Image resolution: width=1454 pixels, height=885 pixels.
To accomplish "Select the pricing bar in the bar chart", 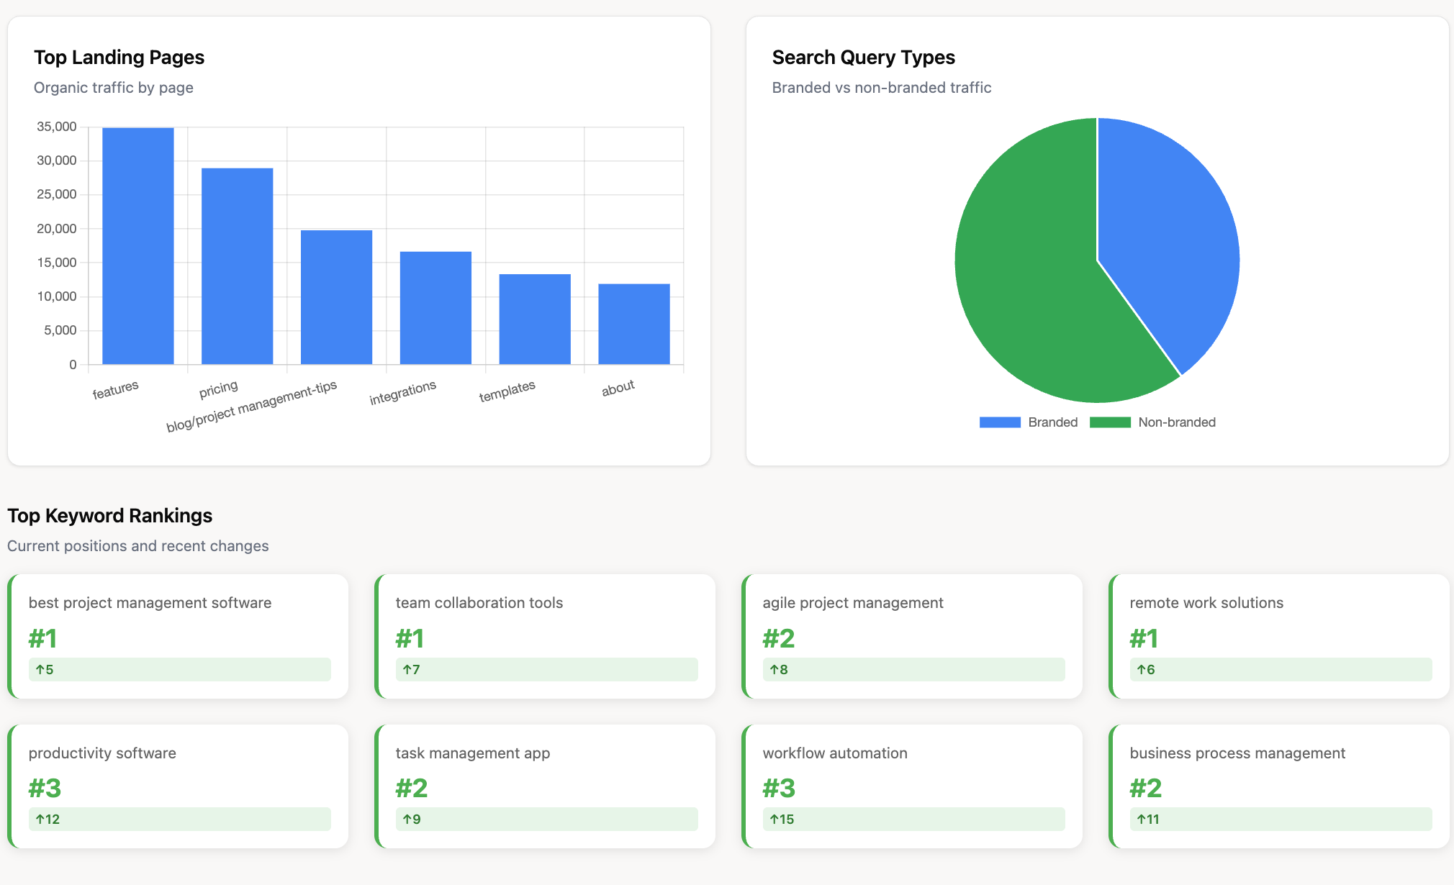I will point(237,266).
